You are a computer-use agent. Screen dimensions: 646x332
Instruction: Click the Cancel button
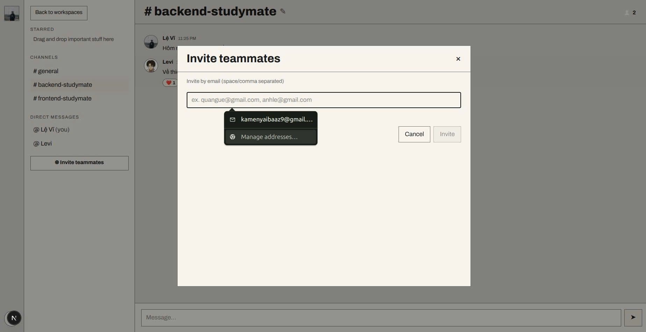tap(414, 134)
